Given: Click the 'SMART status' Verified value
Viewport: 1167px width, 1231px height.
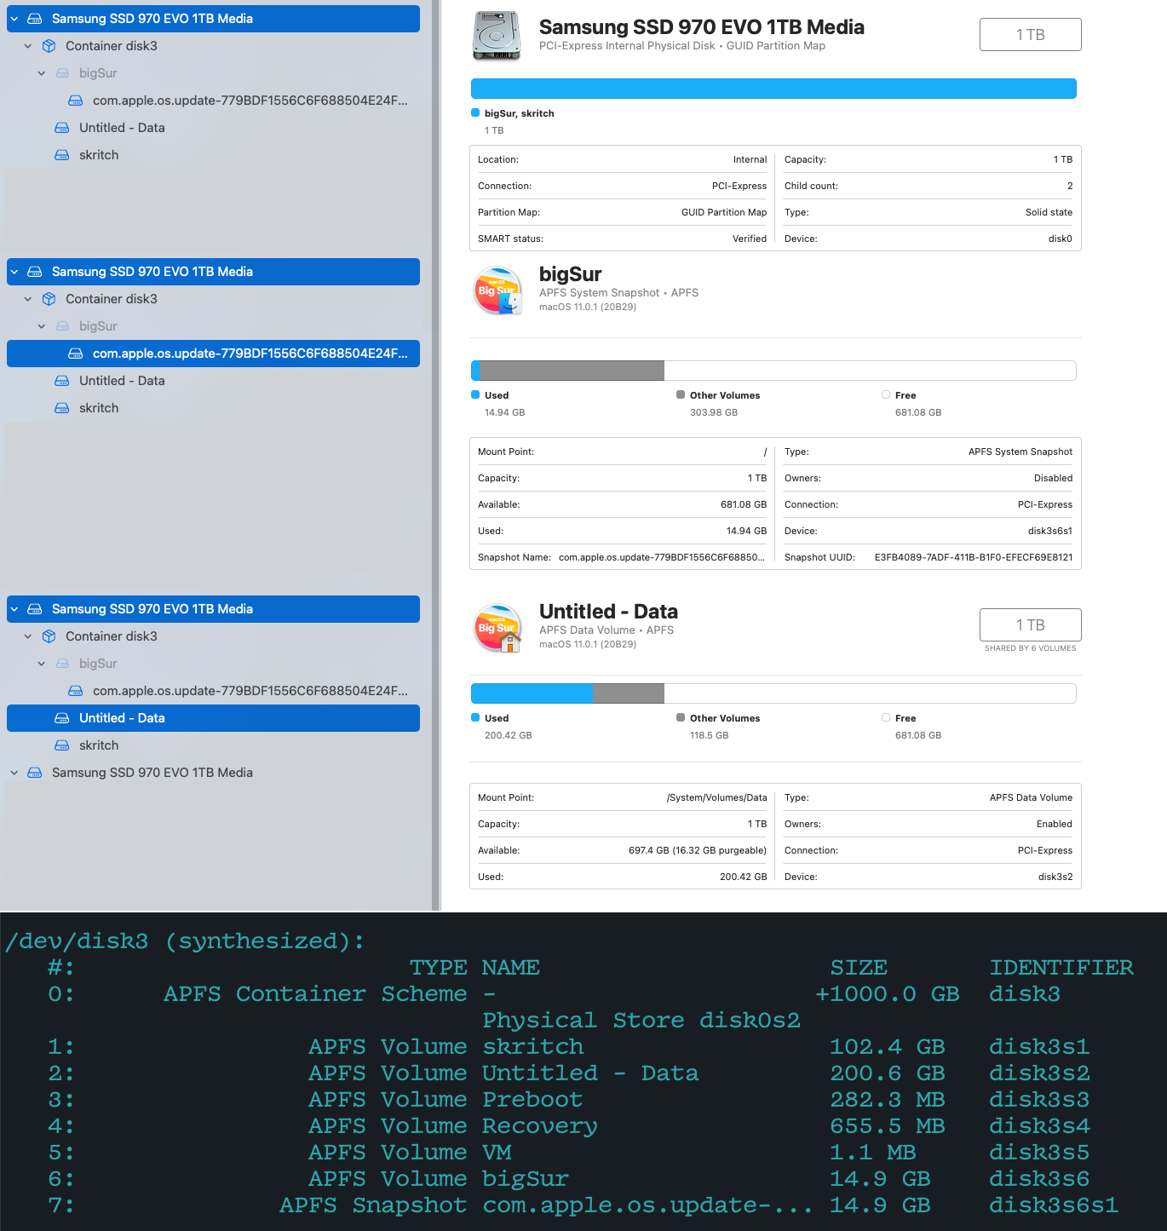Looking at the screenshot, I should [x=750, y=239].
